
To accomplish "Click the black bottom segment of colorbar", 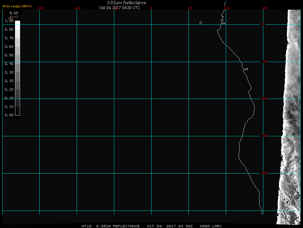I will coord(18,111).
